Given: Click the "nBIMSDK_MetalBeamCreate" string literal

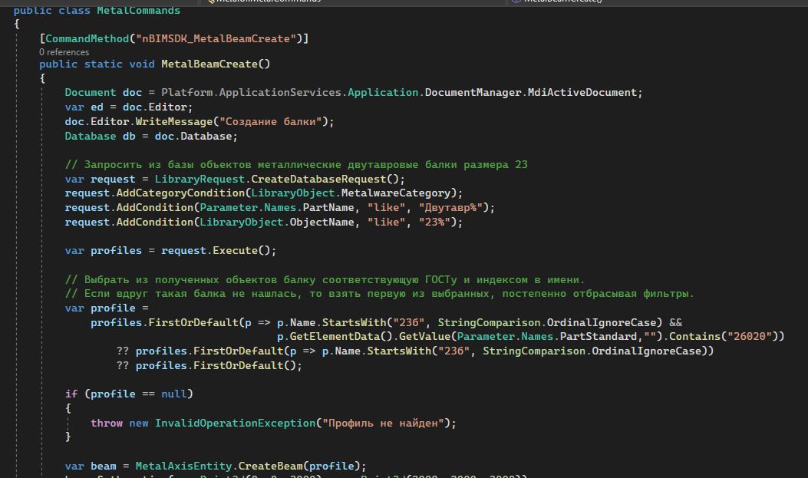Looking at the screenshot, I should [216, 38].
